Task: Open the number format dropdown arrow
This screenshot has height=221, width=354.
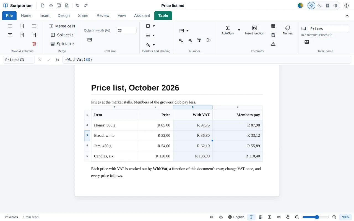Action: 188,31
